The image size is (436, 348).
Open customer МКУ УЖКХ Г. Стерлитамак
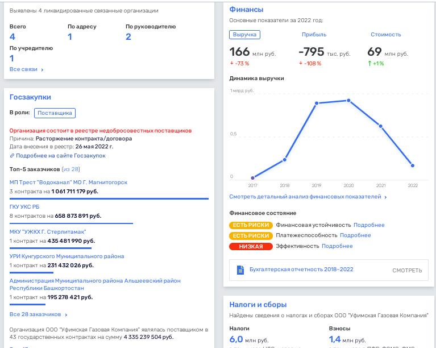click(48, 232)
